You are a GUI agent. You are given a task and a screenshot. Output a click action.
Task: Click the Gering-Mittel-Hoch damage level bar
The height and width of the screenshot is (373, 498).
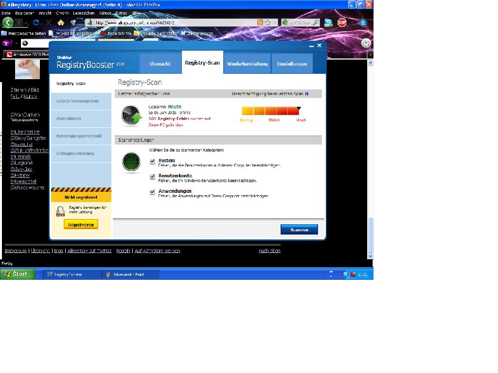[271, 111]
